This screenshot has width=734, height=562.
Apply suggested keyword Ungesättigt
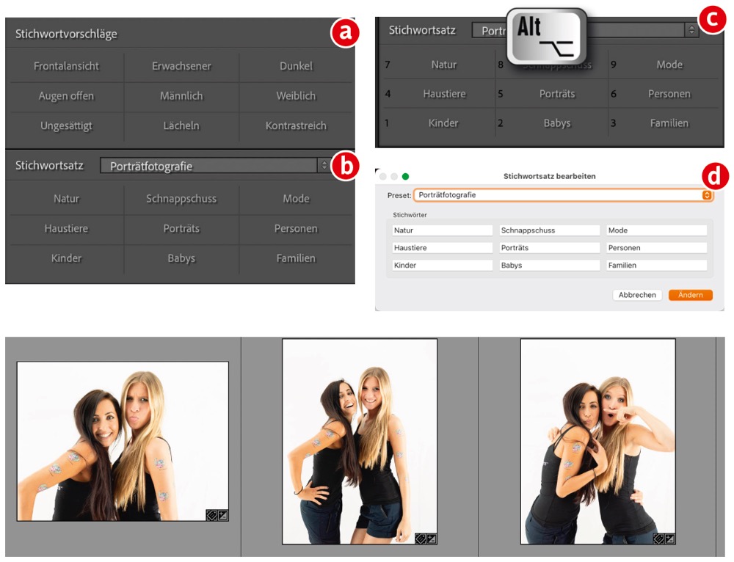pos(66,126)
